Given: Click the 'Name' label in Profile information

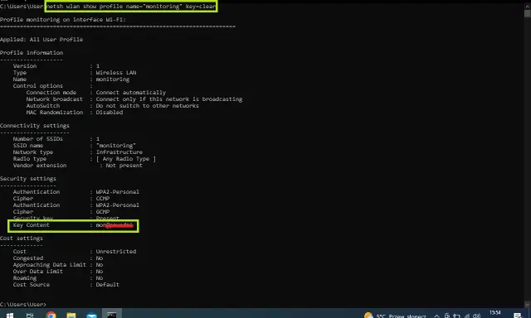Looking at the screenshot, I should [x=20, y=79].
